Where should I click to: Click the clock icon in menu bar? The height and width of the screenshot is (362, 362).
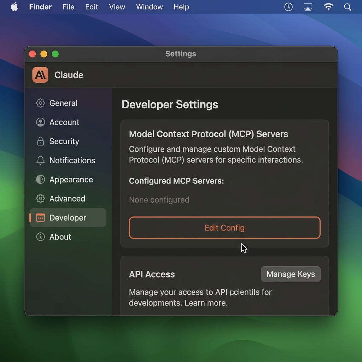pyautogui.click(x=288, y=7)
